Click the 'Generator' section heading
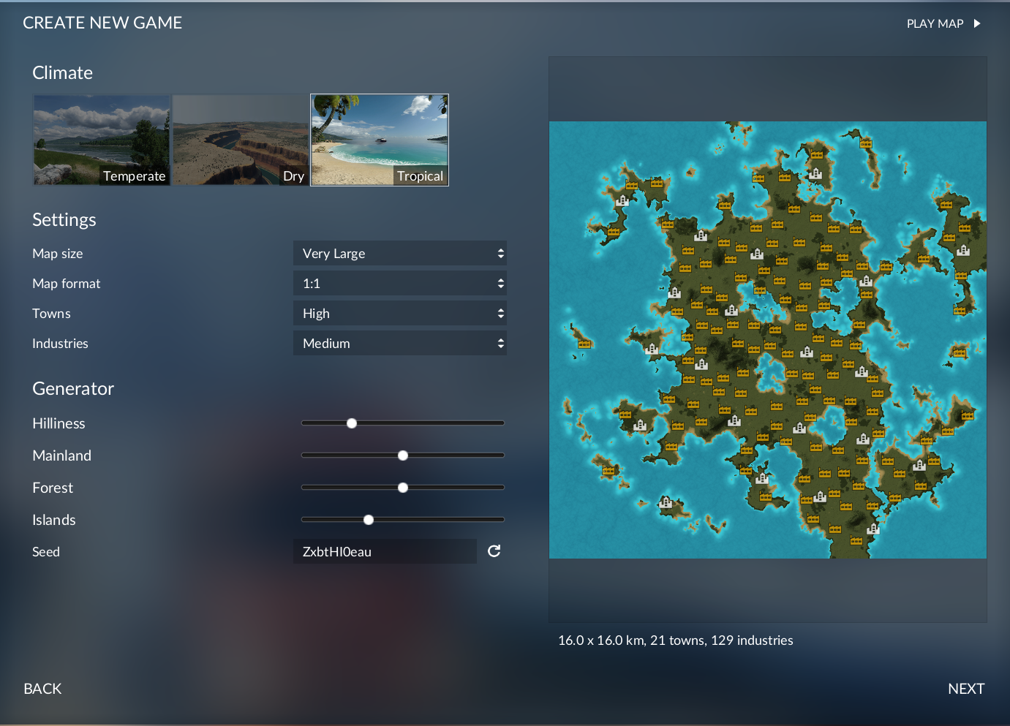The width and height of the screenshot is (1010, 726). [x=73, y=389]
